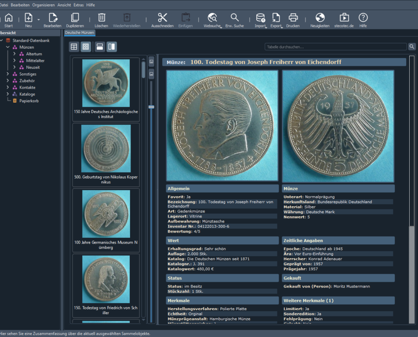Collapse the Münzen tree node

coord(8,47)
